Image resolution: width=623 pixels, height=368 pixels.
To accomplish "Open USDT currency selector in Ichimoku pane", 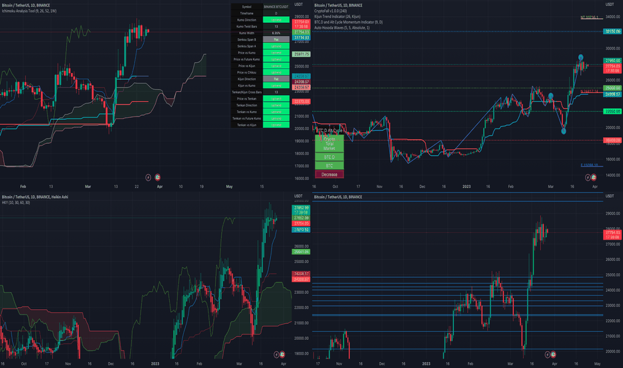I will coord(298,5).
